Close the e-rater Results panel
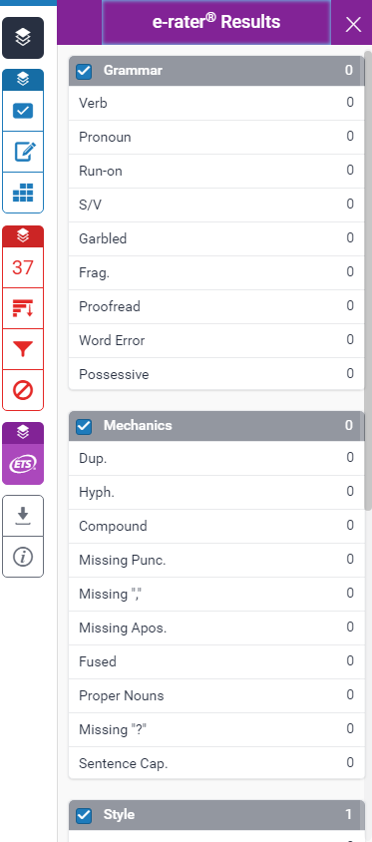 [x=353, y=24]
